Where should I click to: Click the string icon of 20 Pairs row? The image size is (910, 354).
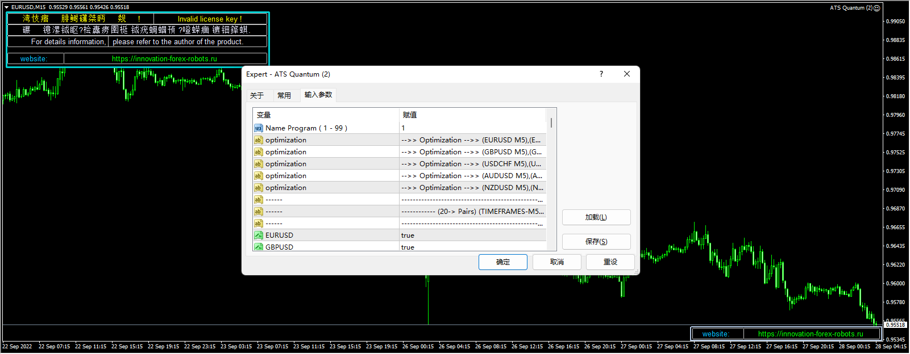(x=258, y=212)
